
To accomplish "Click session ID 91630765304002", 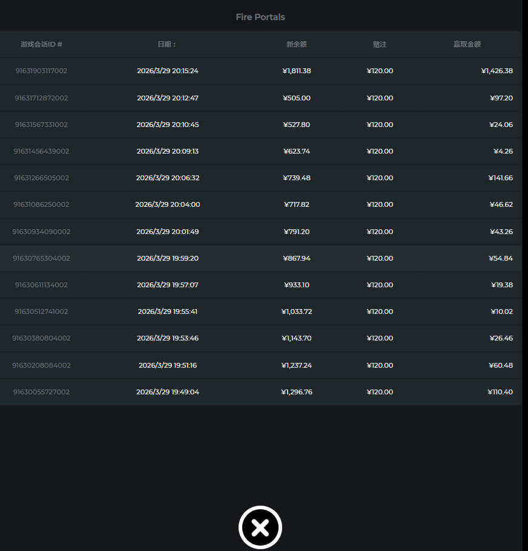I will 41,258.
